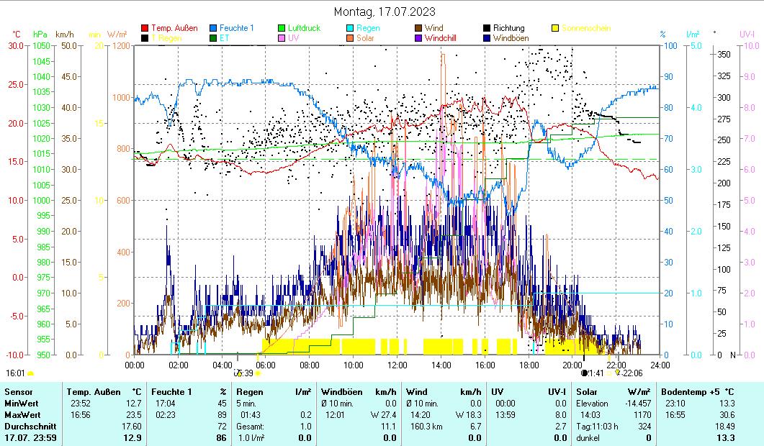This screenshot has height=446, width=764.
Task: Click the dark blue Windböen legend square
Action: [487, 38]
